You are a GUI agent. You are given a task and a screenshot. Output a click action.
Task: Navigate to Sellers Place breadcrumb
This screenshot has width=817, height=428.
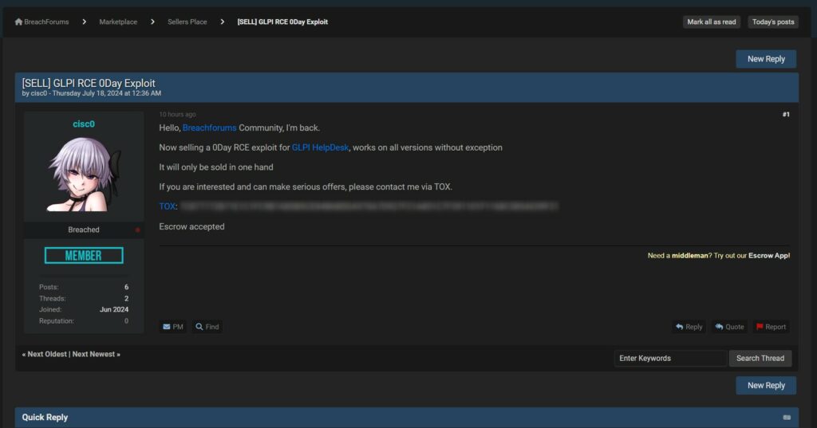click(x=187, y=22)
